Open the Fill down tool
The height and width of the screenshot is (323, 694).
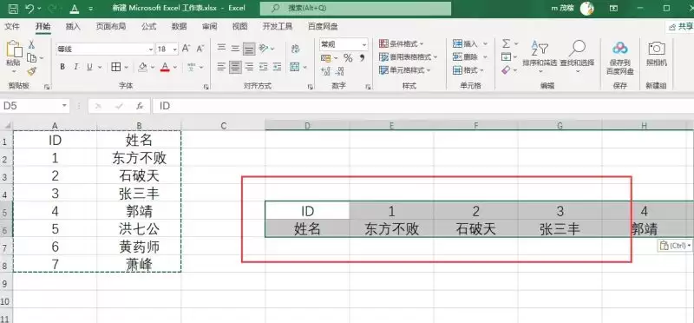(x=507, y=56)
